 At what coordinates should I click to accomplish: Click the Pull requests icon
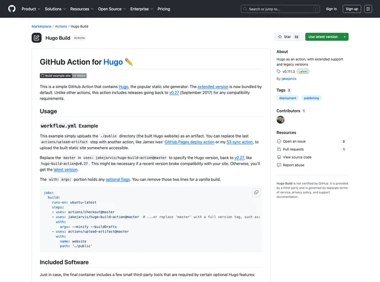pos(279,149)
